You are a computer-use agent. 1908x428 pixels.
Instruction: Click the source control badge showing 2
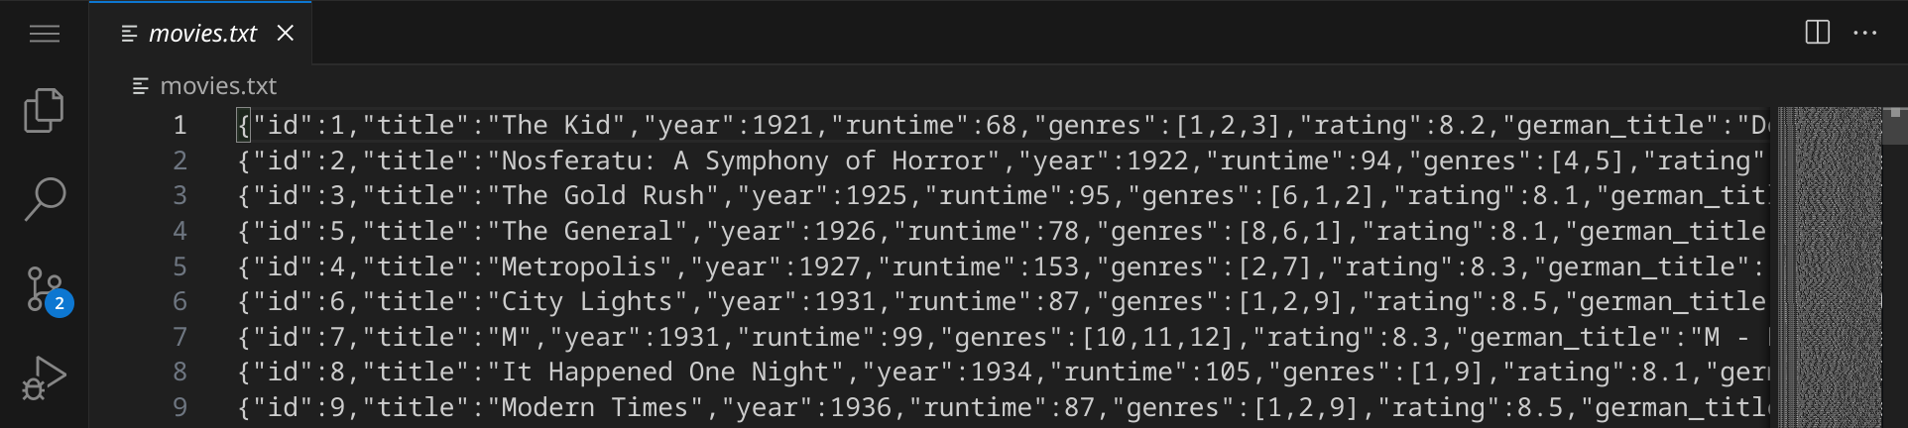coord(60,303)
